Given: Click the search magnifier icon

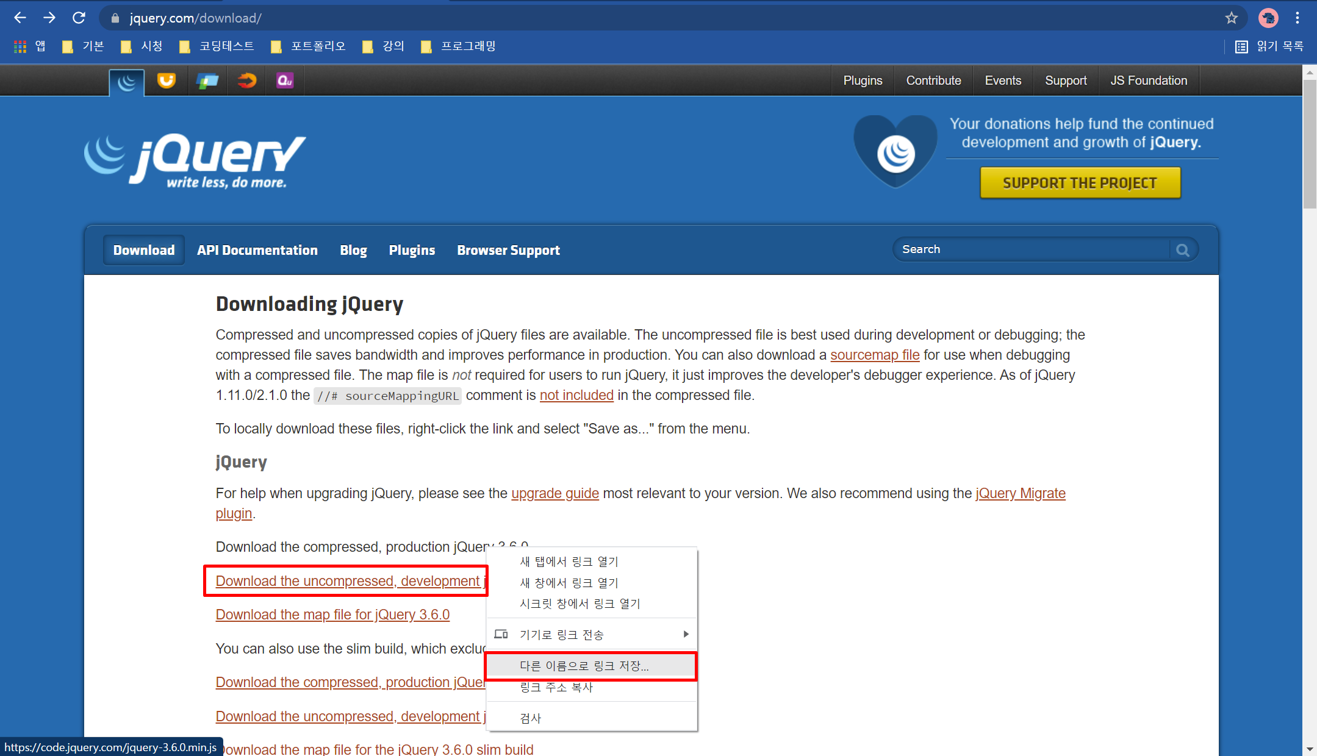Looking at the screenshot, I should pos(1182,250).
